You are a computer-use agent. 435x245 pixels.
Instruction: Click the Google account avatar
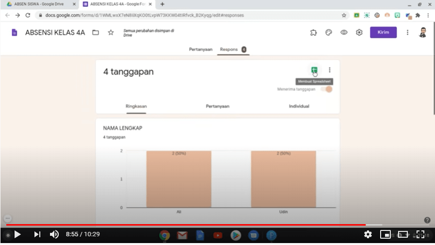422,33
